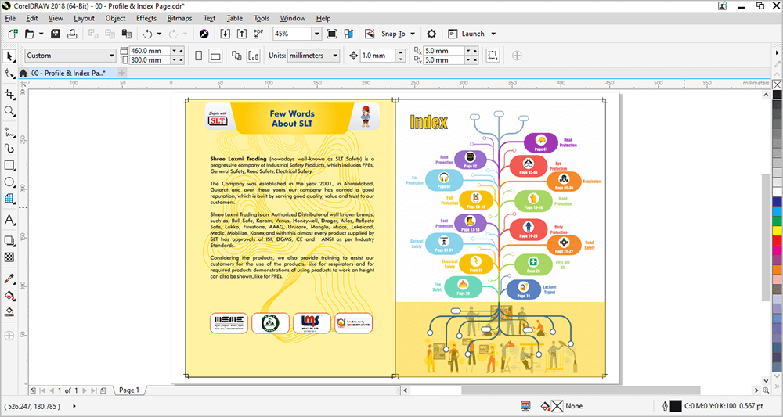Open the Window menu
The image size is (783, 417).
click(x=293, y=18)
